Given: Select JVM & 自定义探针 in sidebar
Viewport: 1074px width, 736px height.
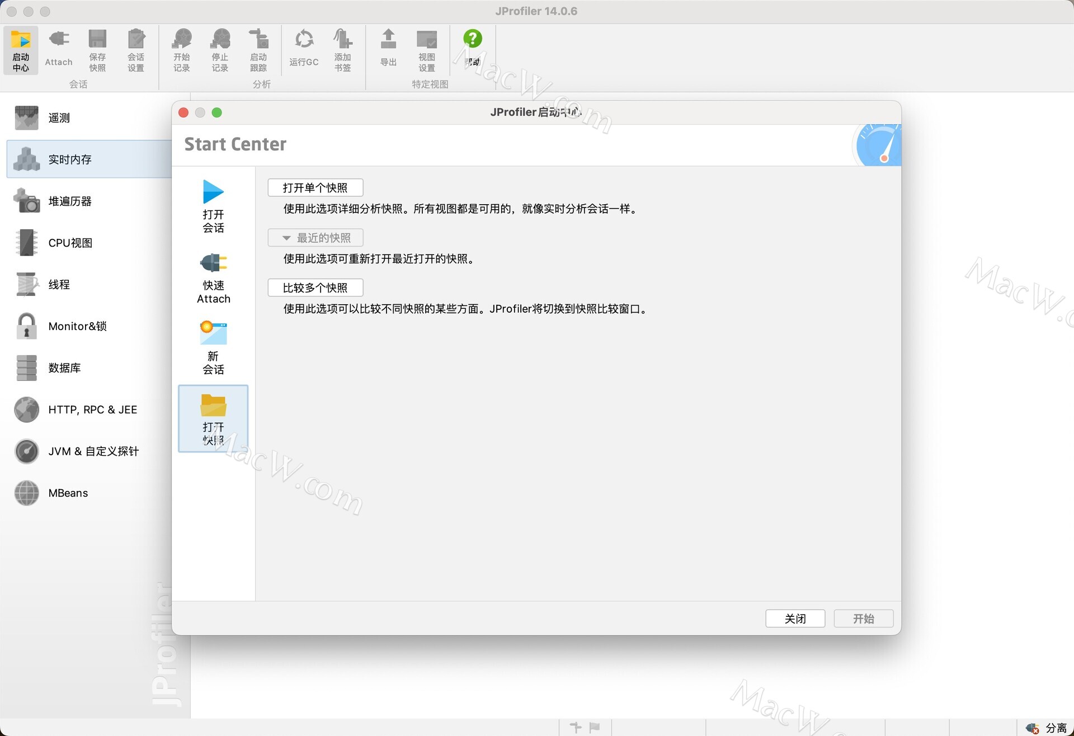Looking at the screenshot, I should [89, 451].
